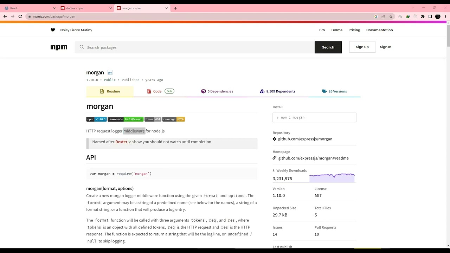450x253 pixels.
Task: Click the Versions tags icon
Action: pos(324,91)
